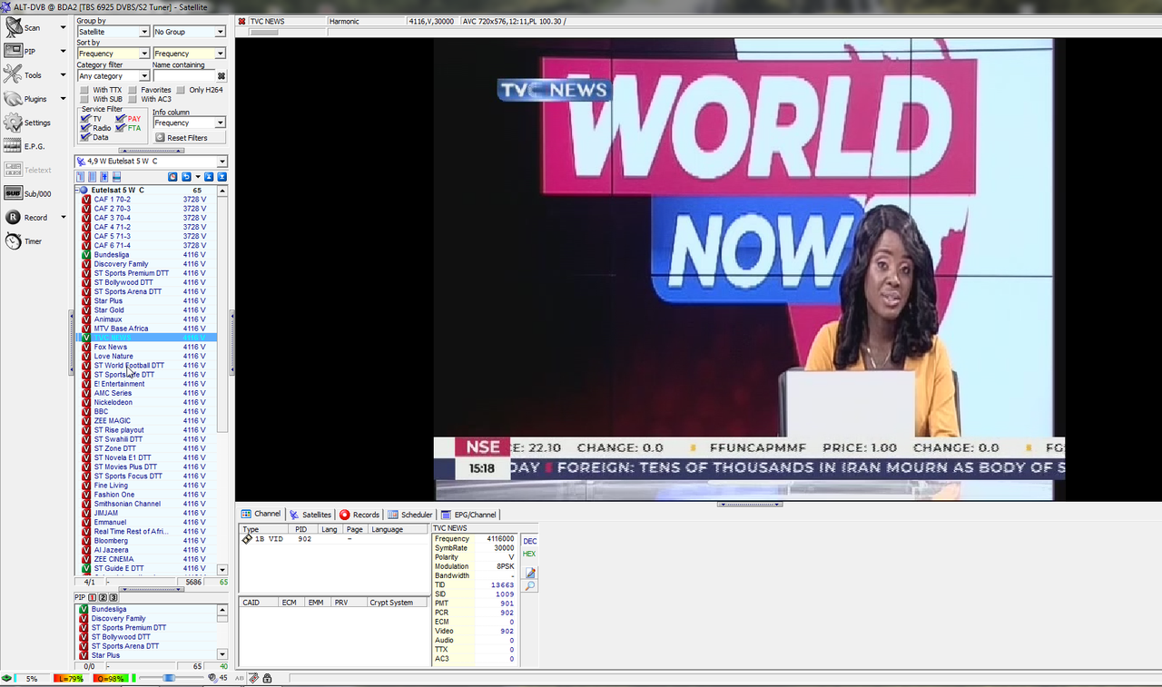The width and height of the screenshot is (1162, 687).
Task: Expand the Scan dropdown arrow
Action: (x=63, y=28)
